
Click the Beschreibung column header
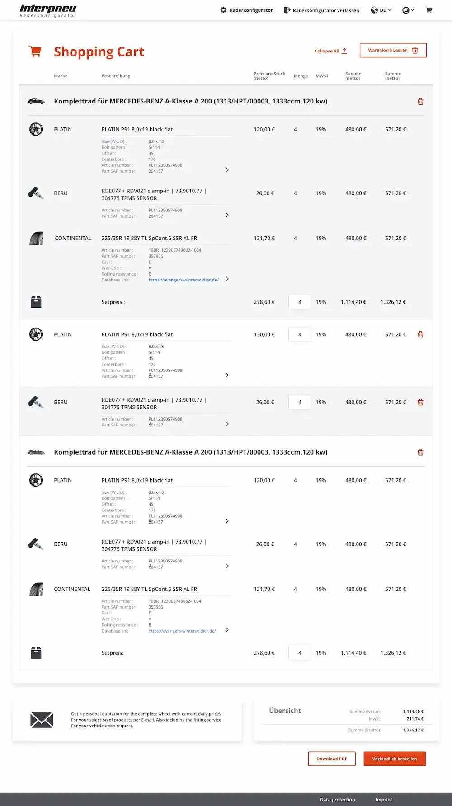tap(116, 76)
